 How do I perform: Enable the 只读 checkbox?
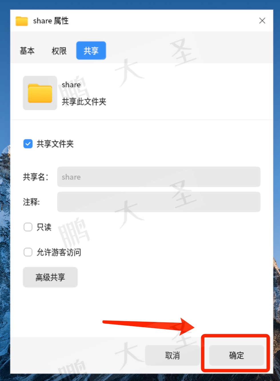click(28, 227)
